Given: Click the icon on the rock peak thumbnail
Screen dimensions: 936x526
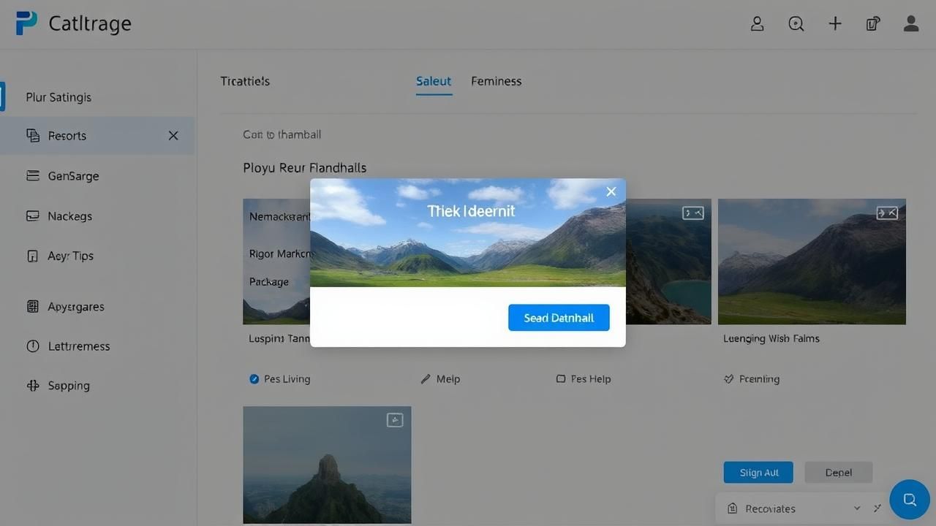Looking at the screenshot, I should (395, 419).
